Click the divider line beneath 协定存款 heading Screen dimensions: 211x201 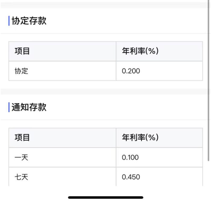click(x=104, y=33)
